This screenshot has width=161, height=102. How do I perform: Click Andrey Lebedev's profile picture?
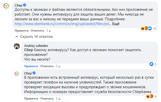[x=17, y=47]
